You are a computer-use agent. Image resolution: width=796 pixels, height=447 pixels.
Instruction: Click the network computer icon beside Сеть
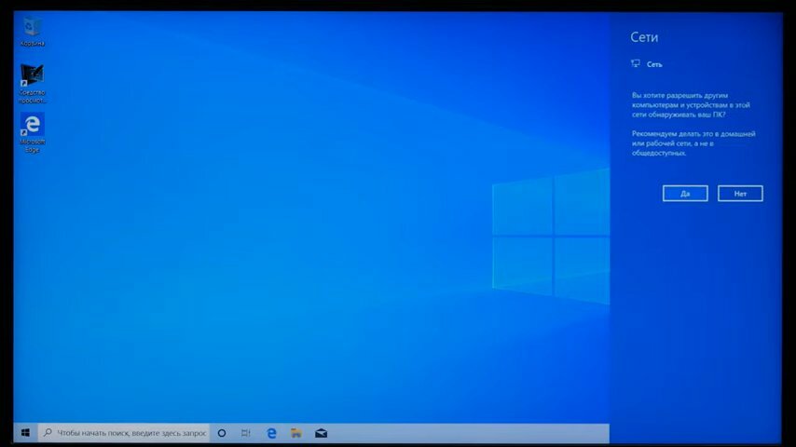point(636,64)
